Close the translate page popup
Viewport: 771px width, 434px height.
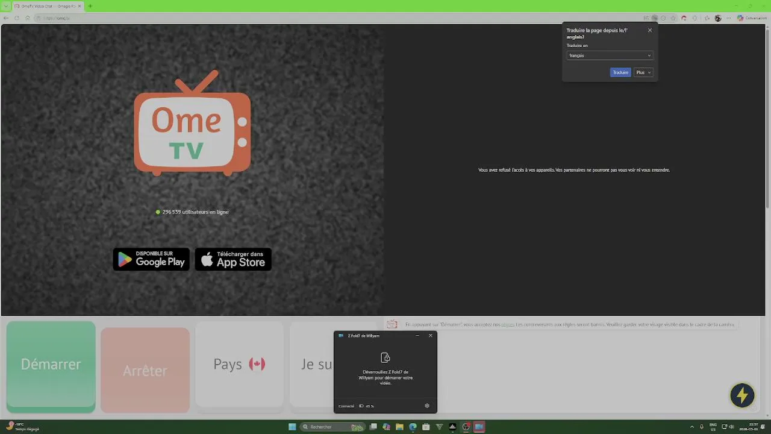650,30
